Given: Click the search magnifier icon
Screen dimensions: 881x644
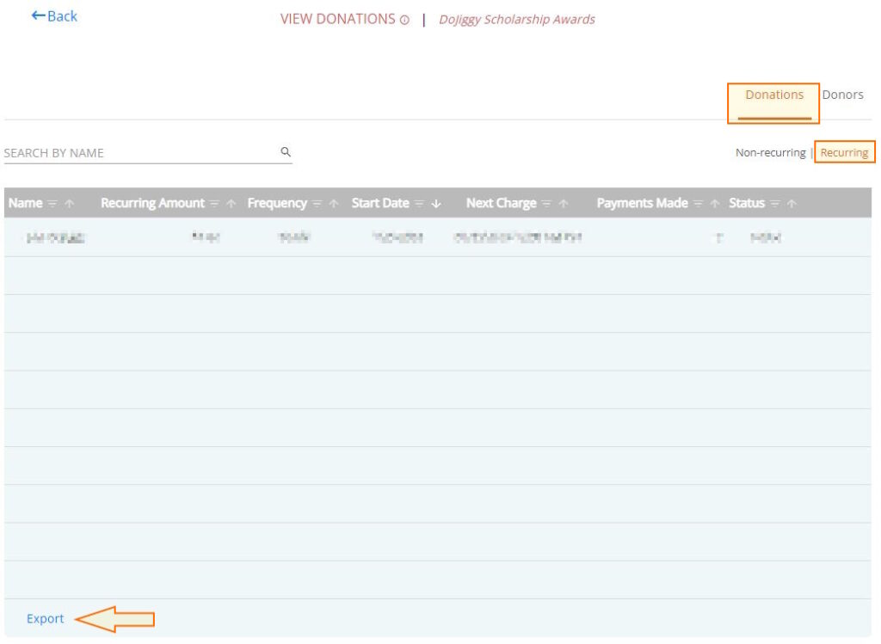Looking at the screenshot, I should (x=285, y=150).
